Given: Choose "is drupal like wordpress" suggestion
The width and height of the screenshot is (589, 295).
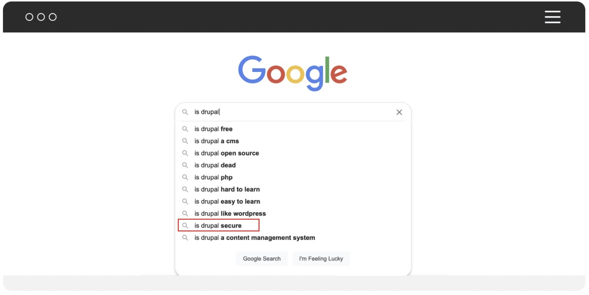Looking at the screenshot, I should point(230,214).
